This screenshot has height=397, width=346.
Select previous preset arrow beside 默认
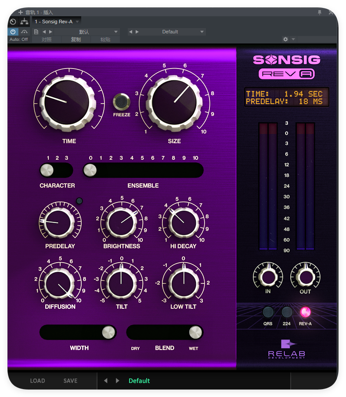coord(44,32)
